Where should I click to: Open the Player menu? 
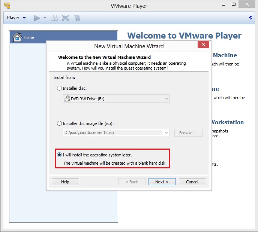16,18
